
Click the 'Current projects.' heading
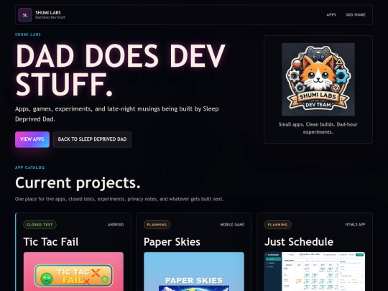pos(78,183)
